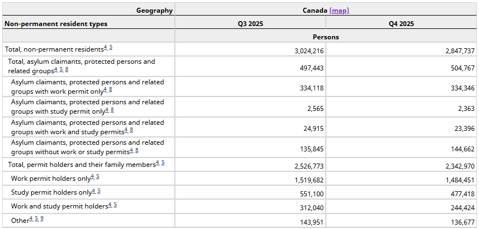Select the value 504,767
The width and height of the screenshot is (479, 229).
462,68
